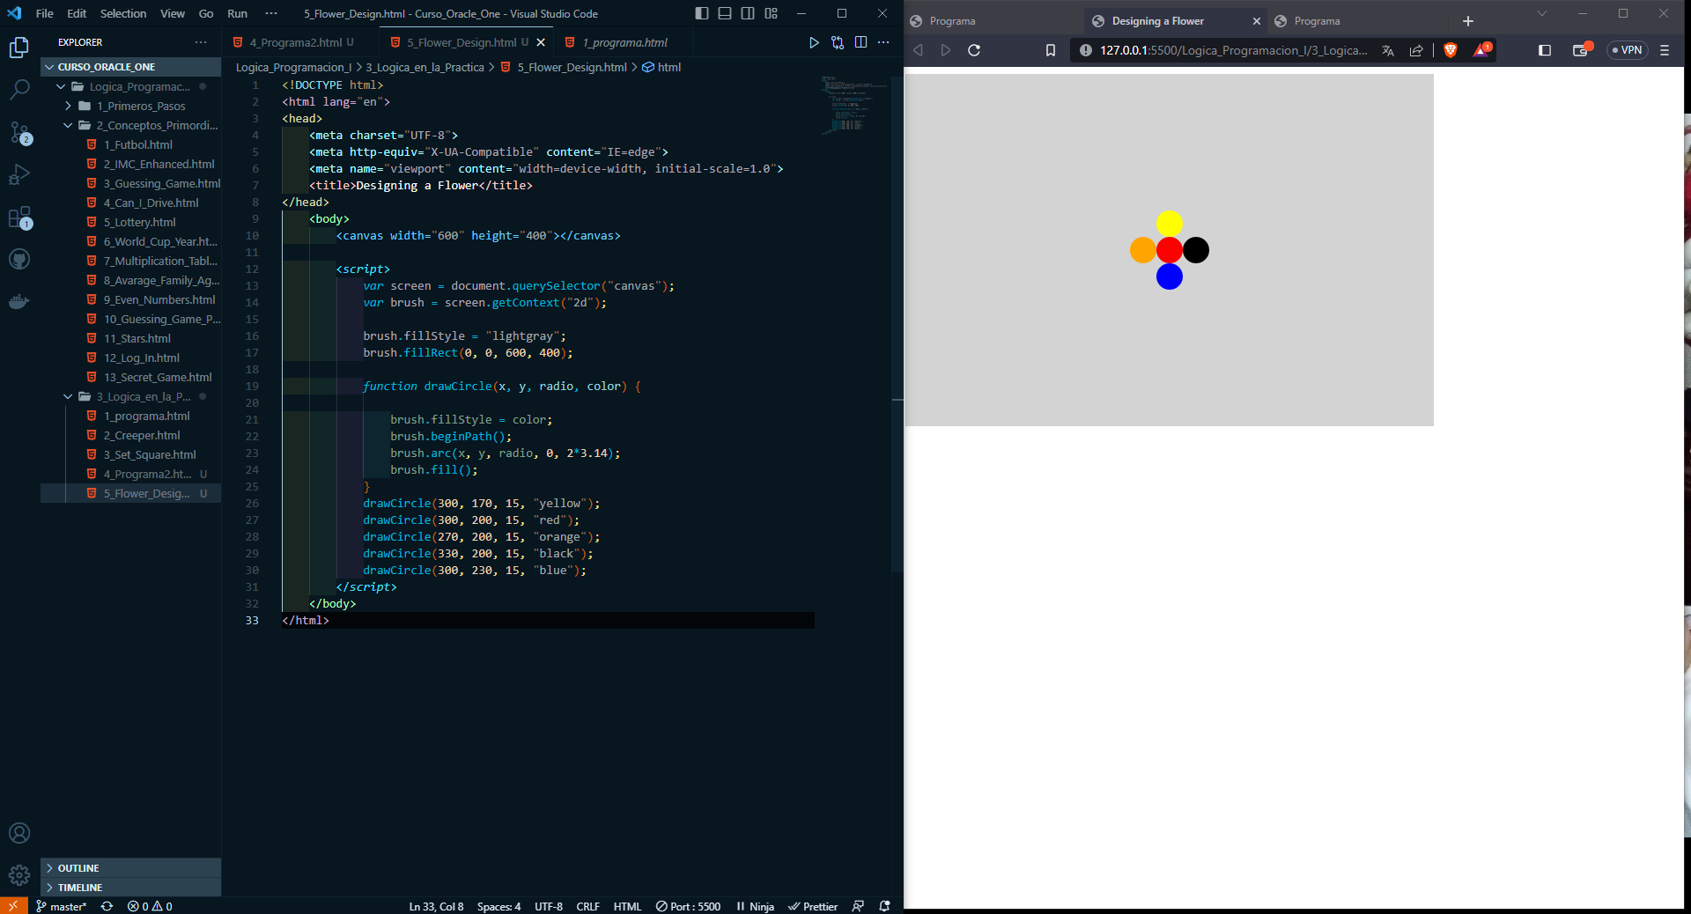Open the Docker view in the activity bar
This screenshot has height=914, width=1691.
click(19, 301)
